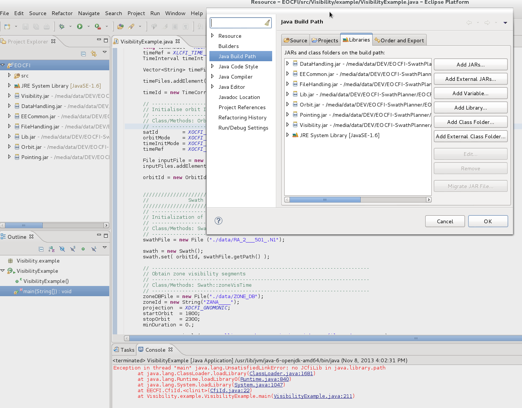Switch to the Order and Export tab

[399, 40]
